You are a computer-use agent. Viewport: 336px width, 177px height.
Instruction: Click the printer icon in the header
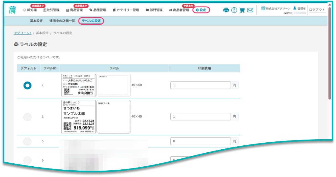pyautogui.click(x=226, y=10)
